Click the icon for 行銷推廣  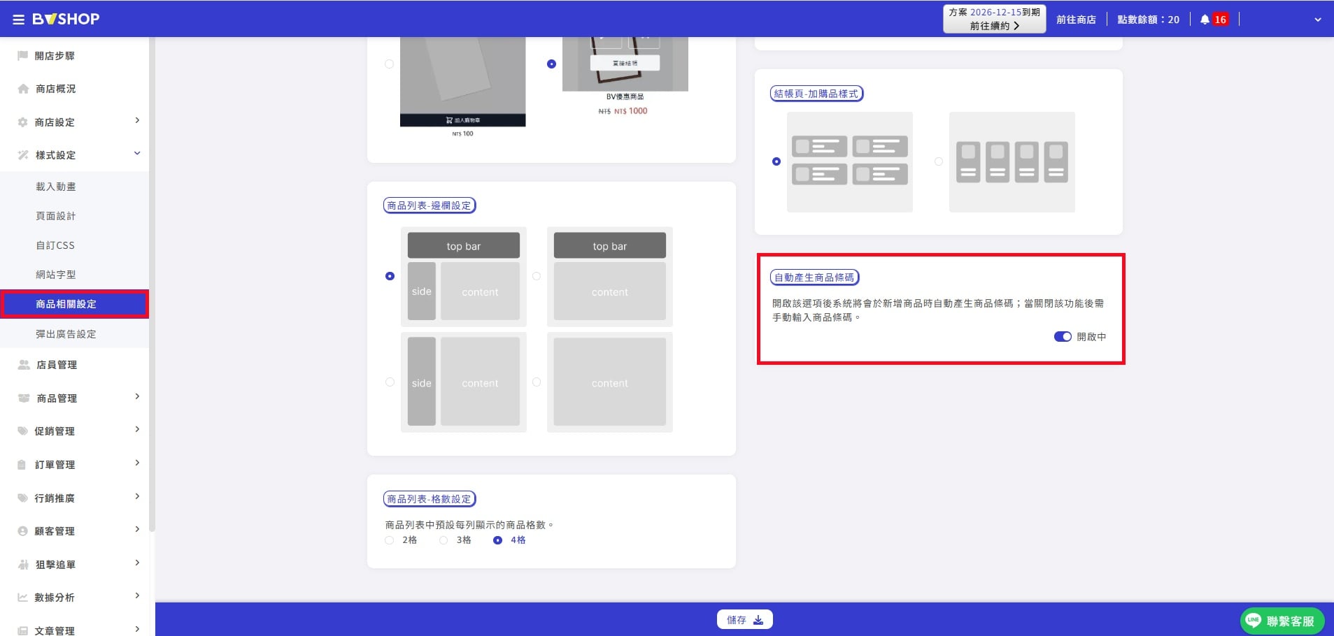pos(22,498)
